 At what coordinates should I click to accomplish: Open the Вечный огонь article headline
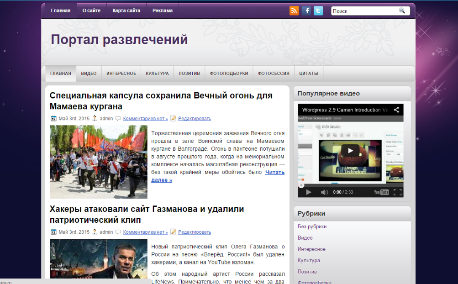tap(161, 101)
